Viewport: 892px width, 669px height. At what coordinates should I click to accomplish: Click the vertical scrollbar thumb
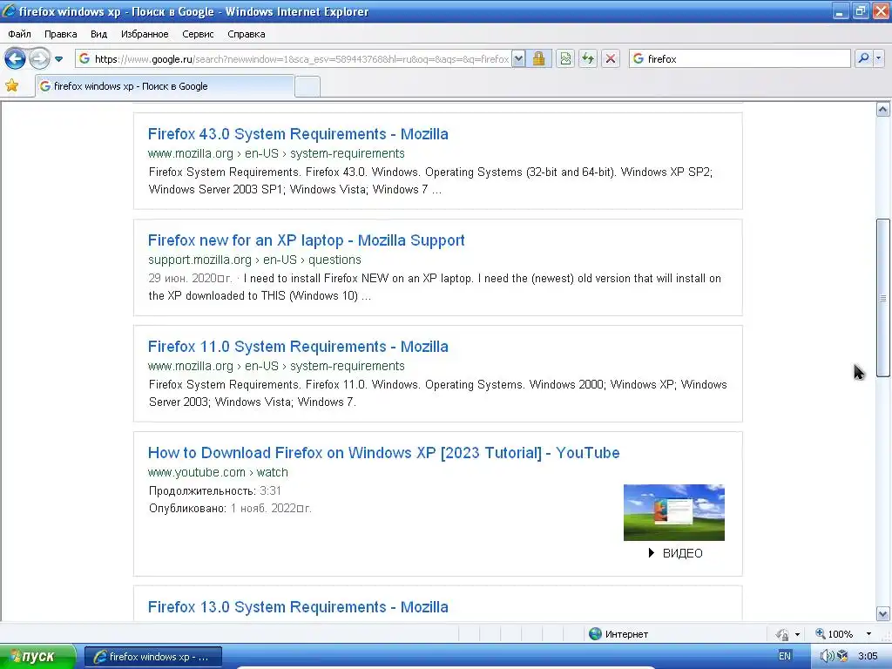(x=883, y=298)
